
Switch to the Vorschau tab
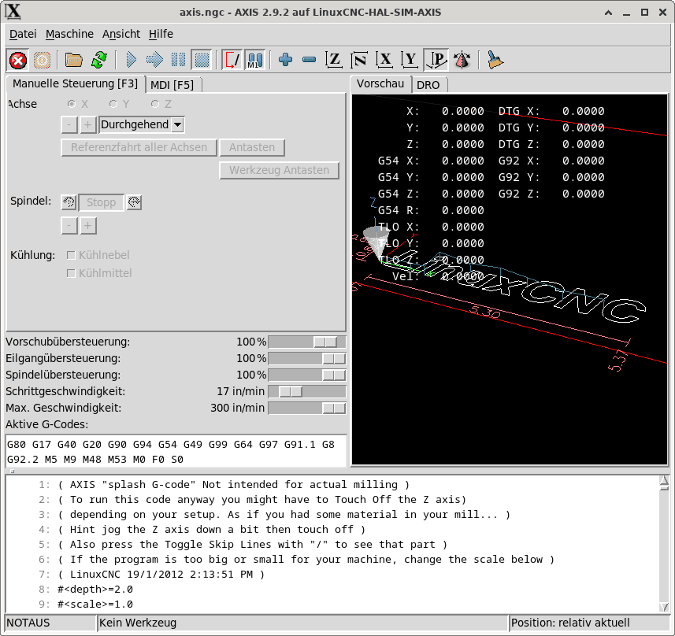click(380, 83)
